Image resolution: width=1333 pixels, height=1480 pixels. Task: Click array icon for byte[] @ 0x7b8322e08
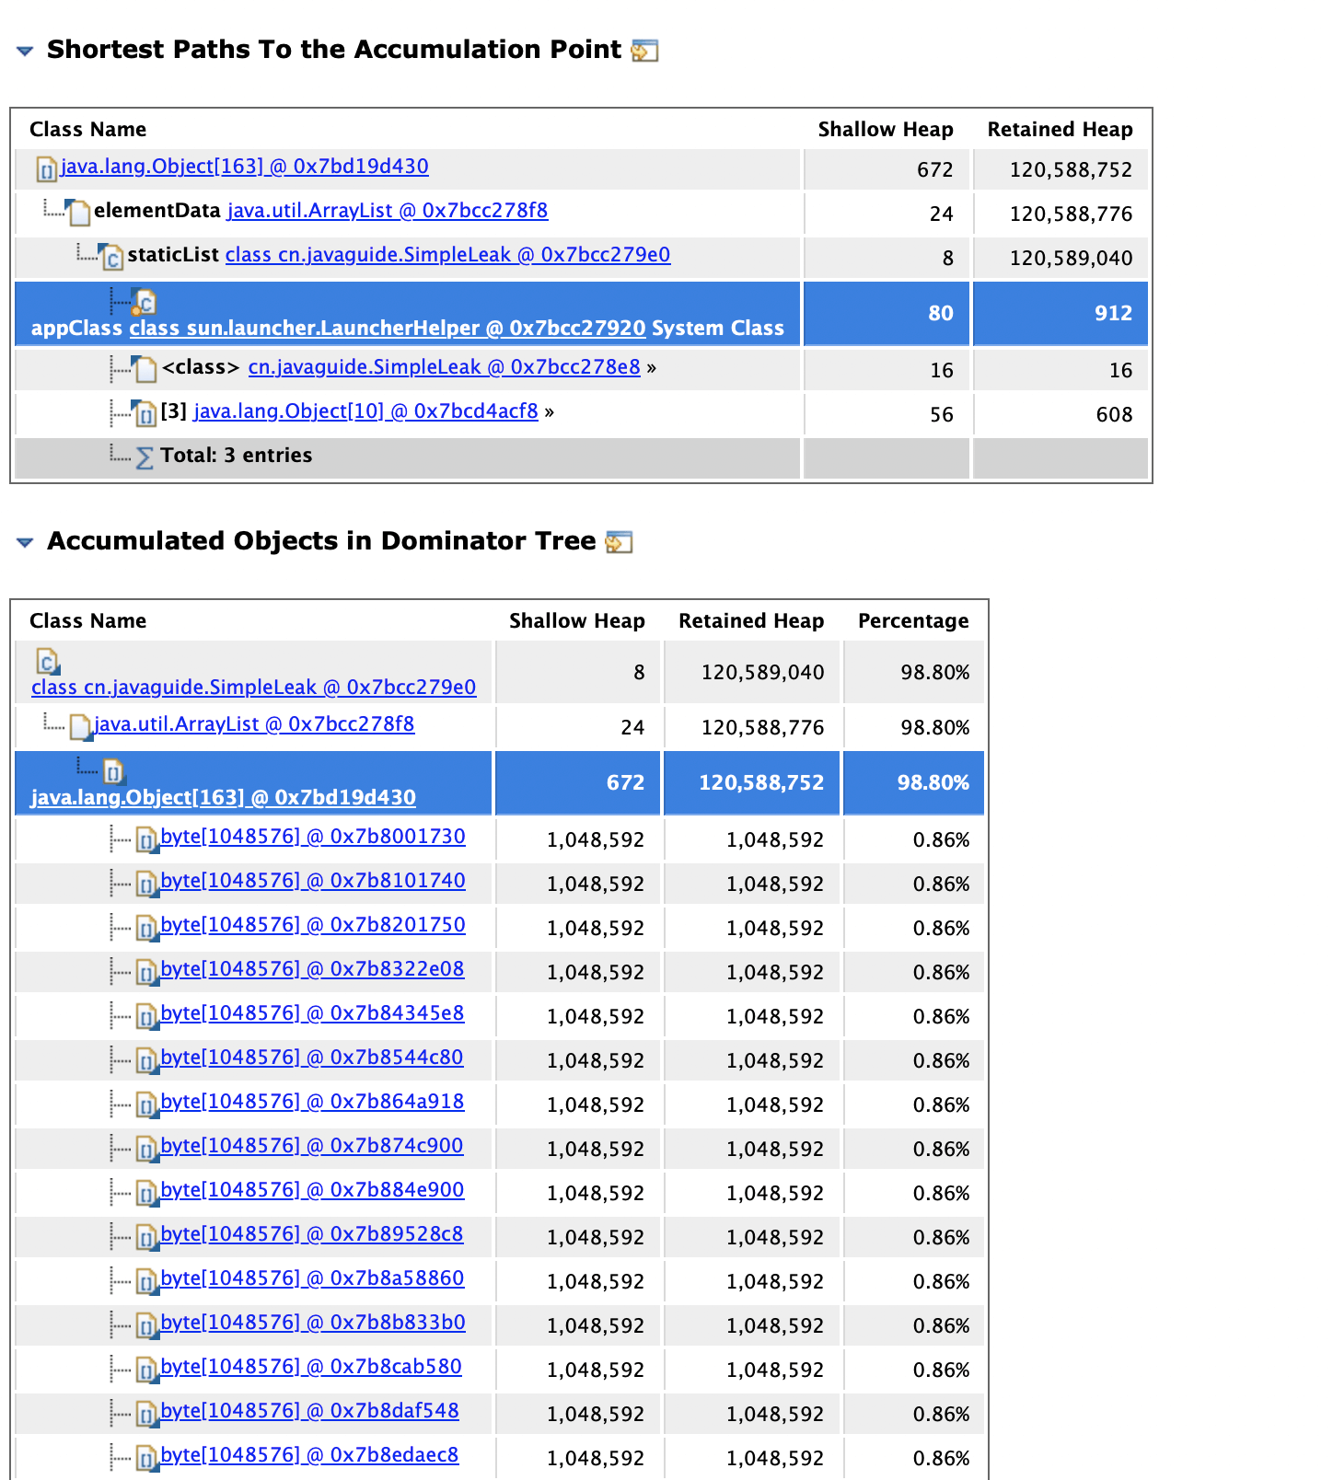[146, 972]
